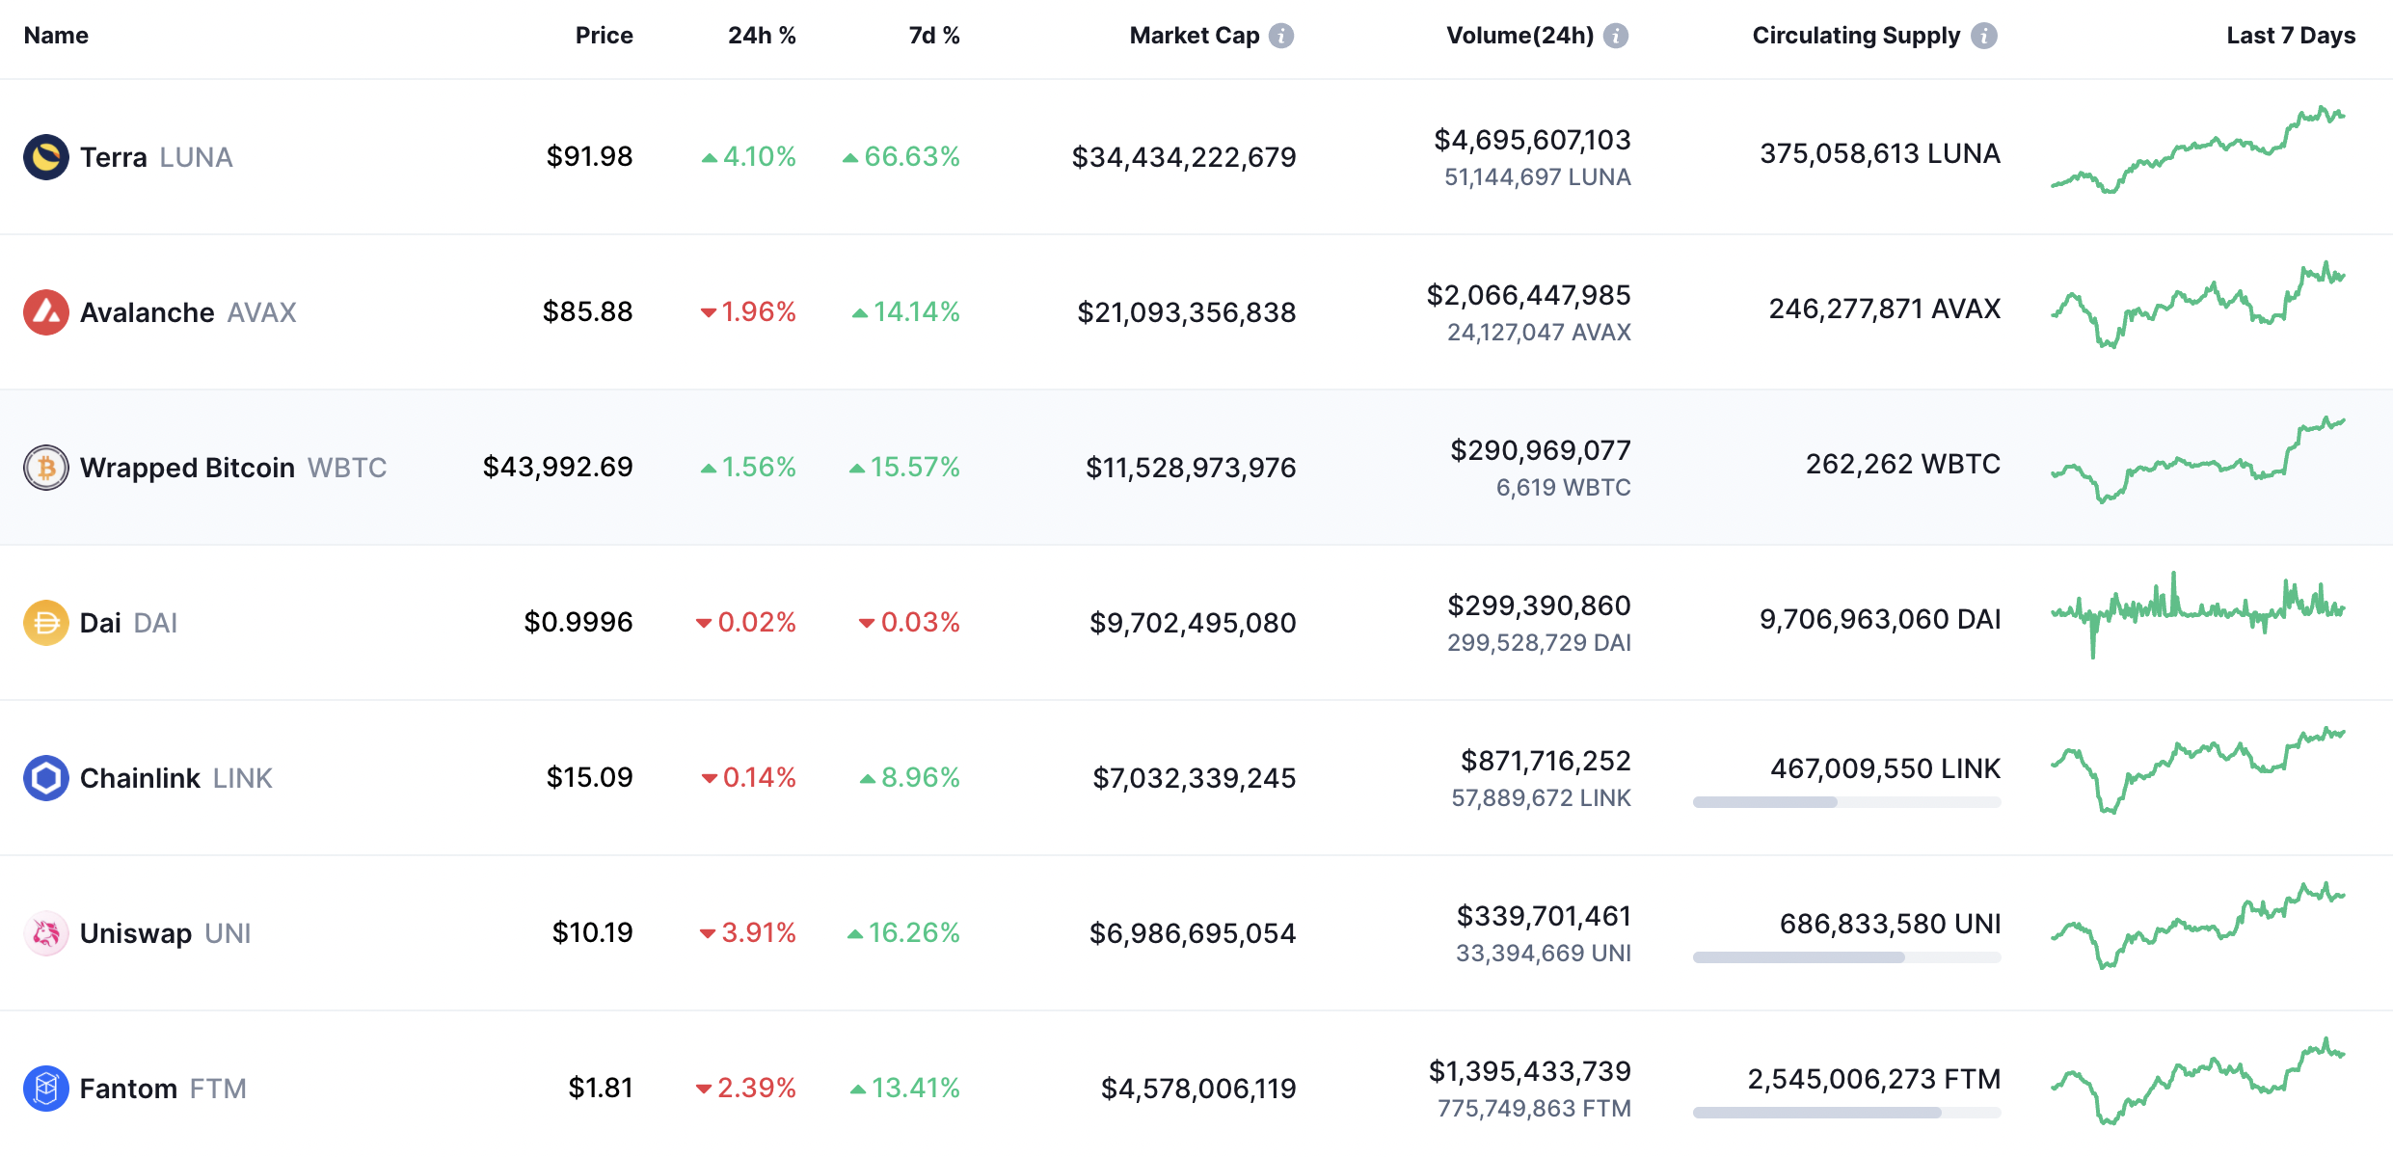This screenshot has height=1157, width=2393.
Task: Click Terra's price $91.98
Action: (589, 156)
